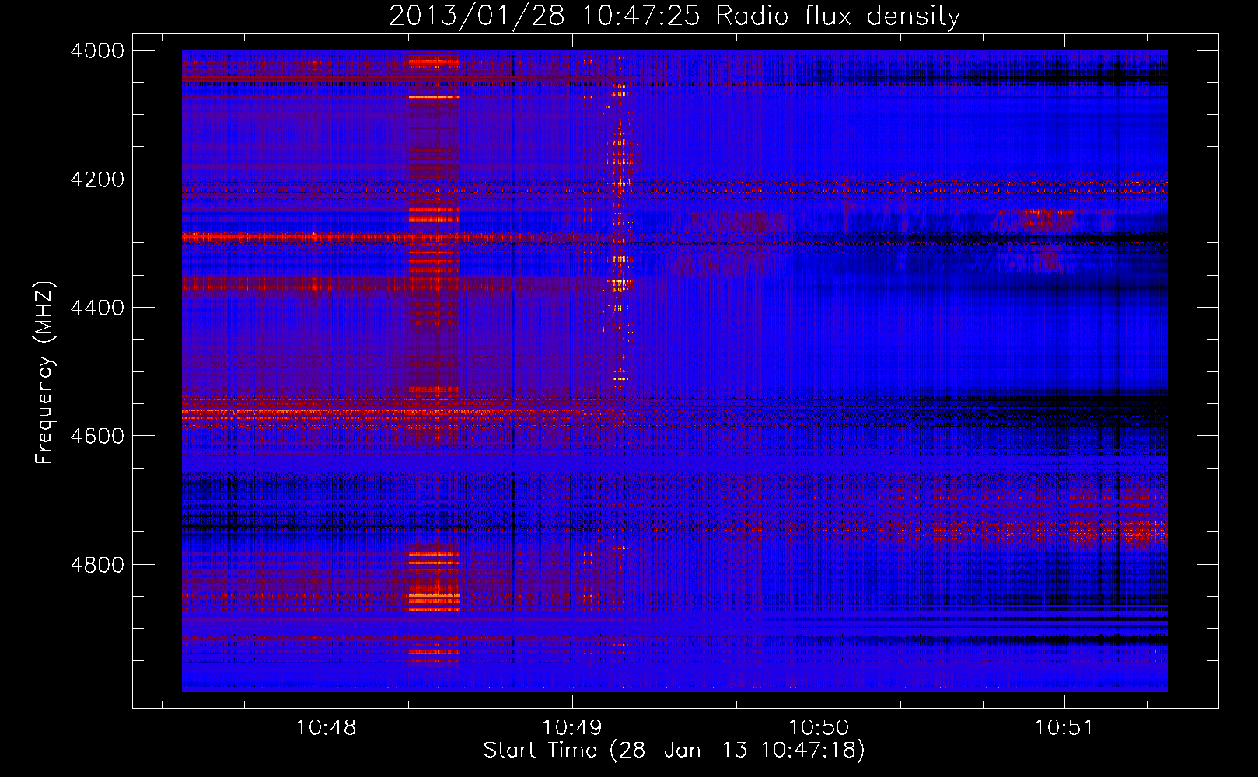Click the 4000 frequency tick label
The image size is (1258, 777).
(x=96, y=51)
